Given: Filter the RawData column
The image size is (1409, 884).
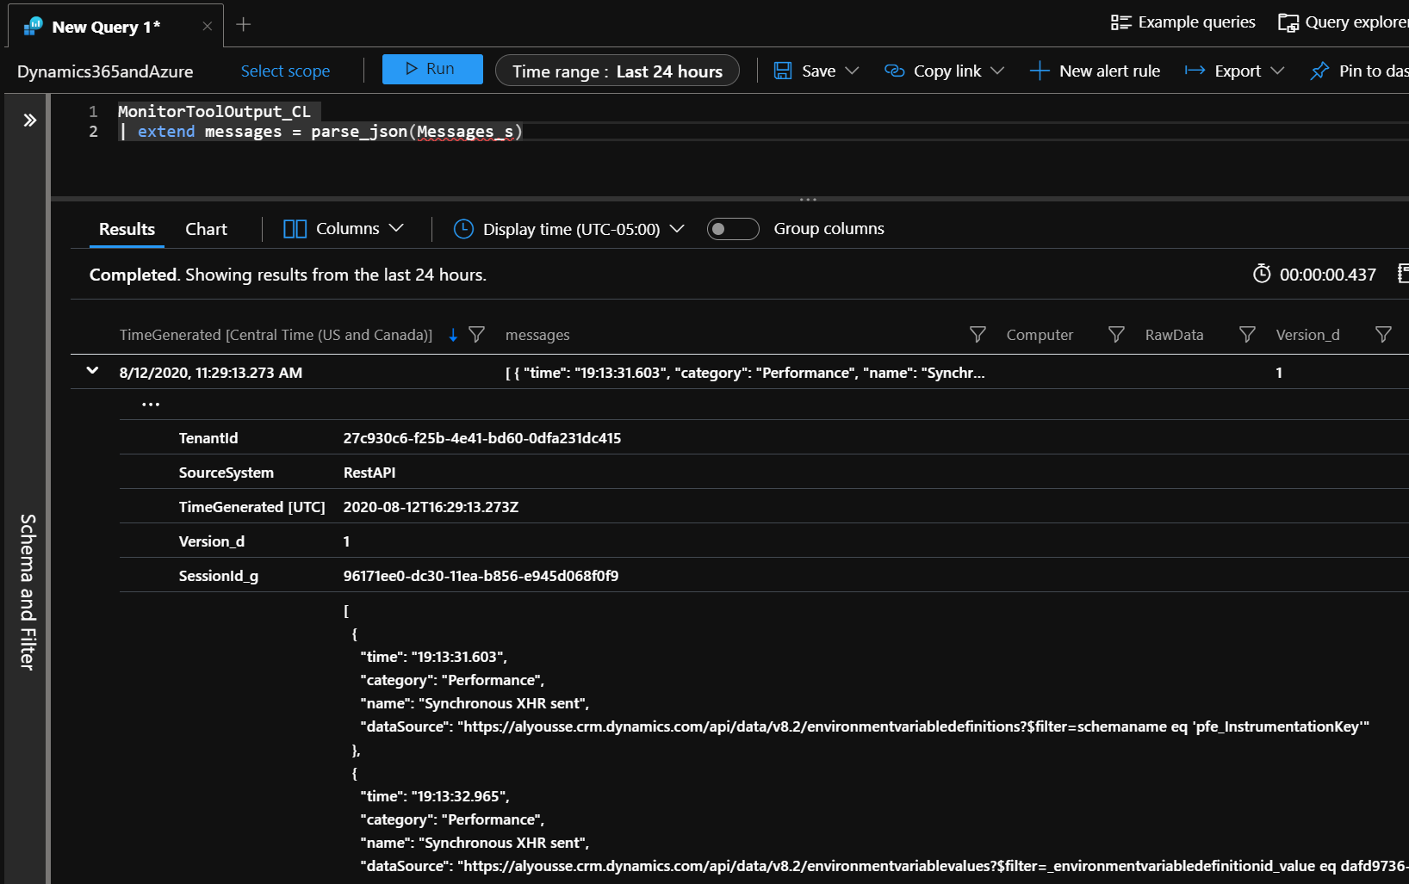Looking at the screenshot, I should (1247, 334).
